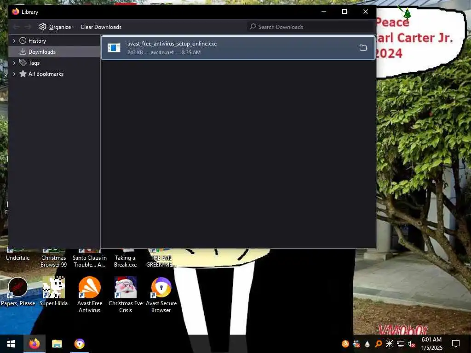Click the colorful tray icon beside Avast

click(356, 344)
